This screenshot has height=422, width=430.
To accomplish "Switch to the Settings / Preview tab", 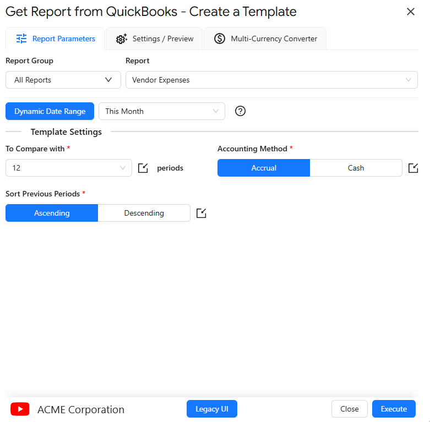I will [154, 39].
